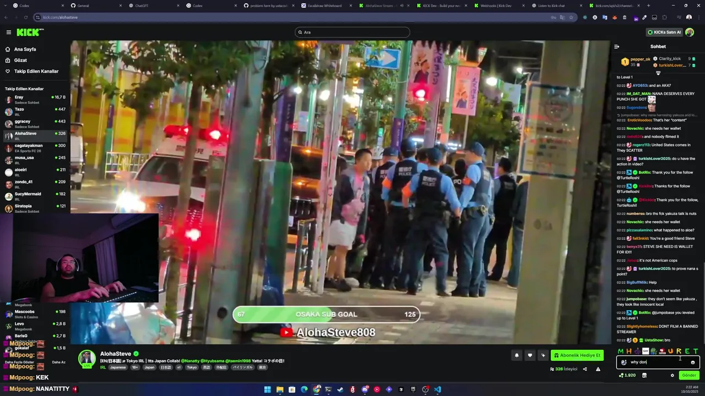Open musa_usa channel in sidebar

[35, 160]
